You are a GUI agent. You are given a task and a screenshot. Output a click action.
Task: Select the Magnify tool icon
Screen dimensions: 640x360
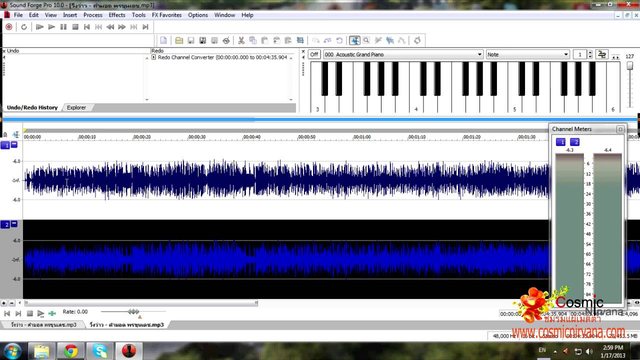[366, 40]
